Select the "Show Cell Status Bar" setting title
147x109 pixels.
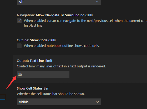33,88
